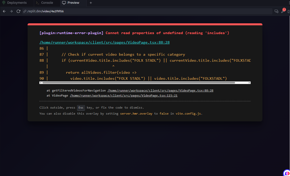Open the round assistant widget icon

pos(286,172)
